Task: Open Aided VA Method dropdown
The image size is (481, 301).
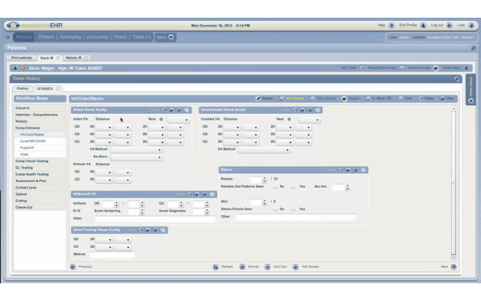Action: (x=136, y=150)
